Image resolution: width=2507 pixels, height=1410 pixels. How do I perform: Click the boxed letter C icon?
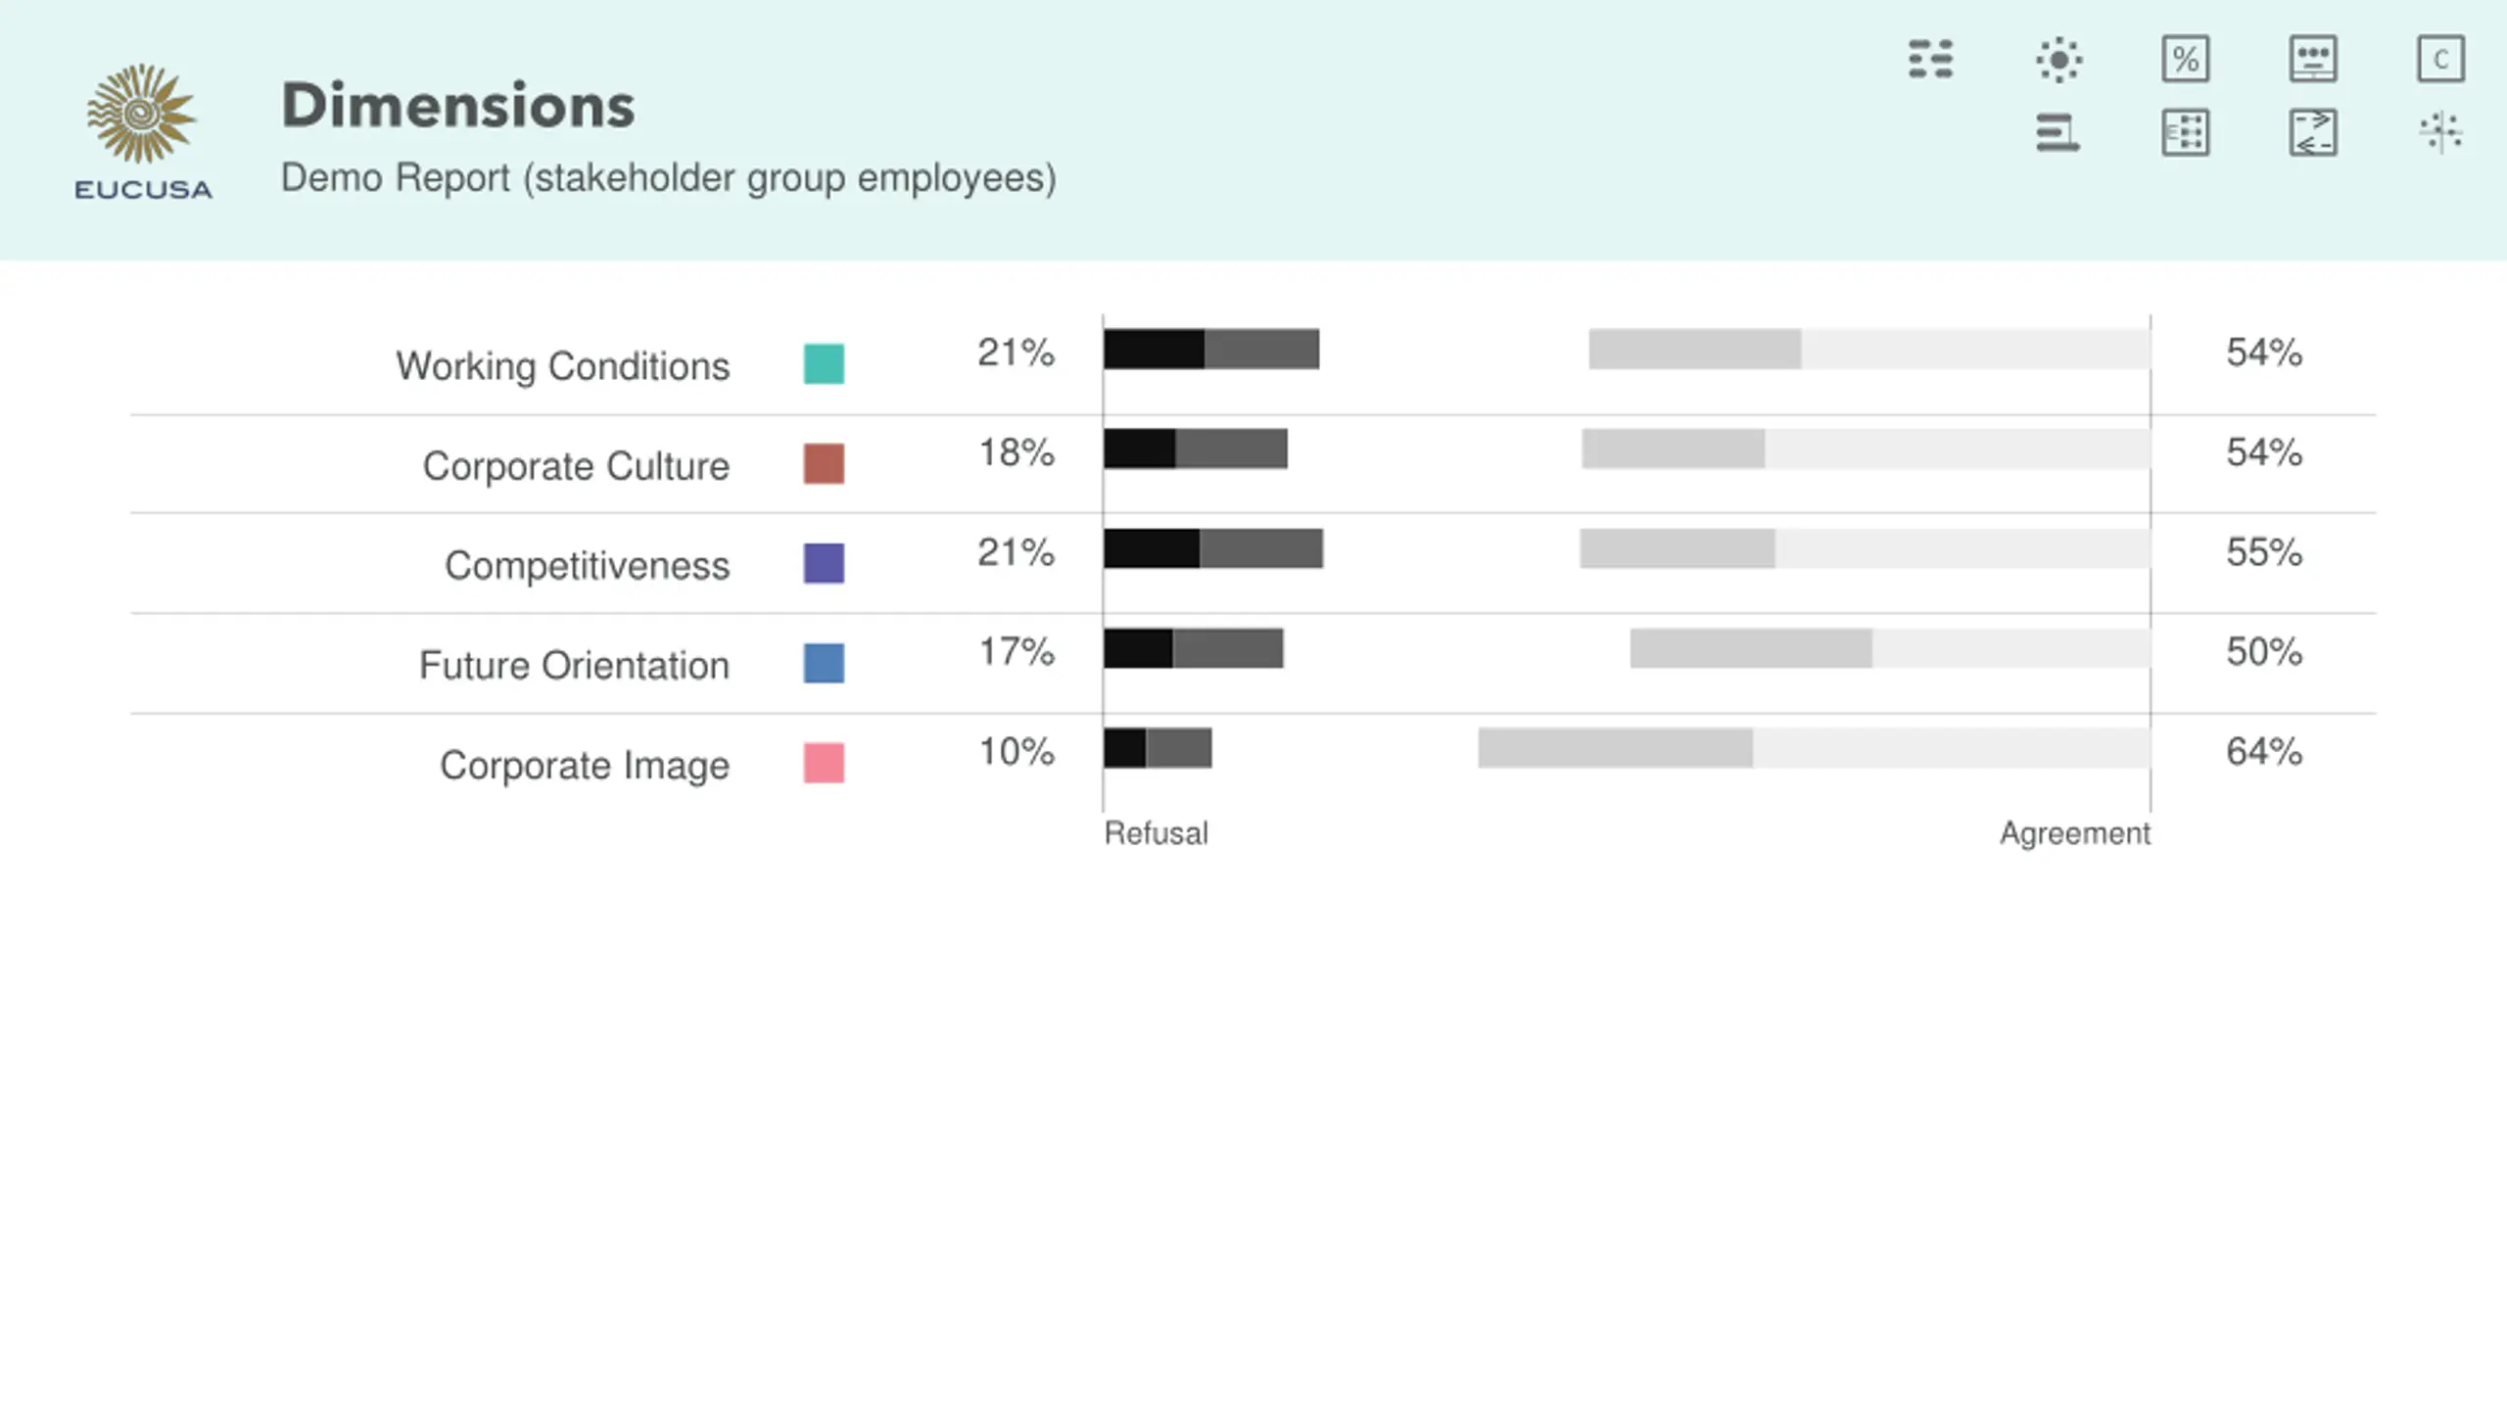click(x=2440, y=59)
